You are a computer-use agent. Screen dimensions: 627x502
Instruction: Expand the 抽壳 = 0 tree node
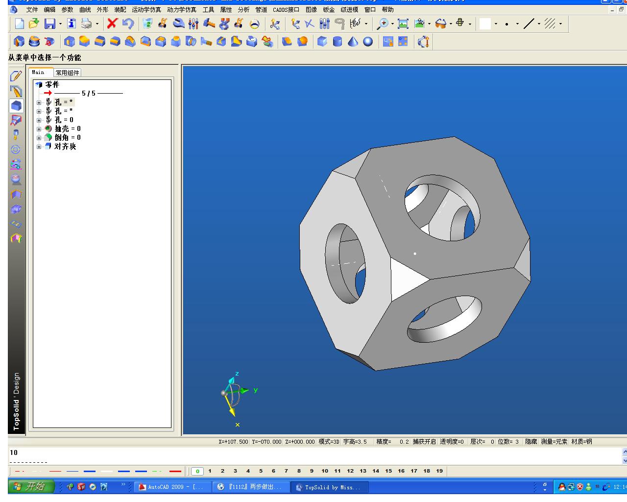coord(39,129)
